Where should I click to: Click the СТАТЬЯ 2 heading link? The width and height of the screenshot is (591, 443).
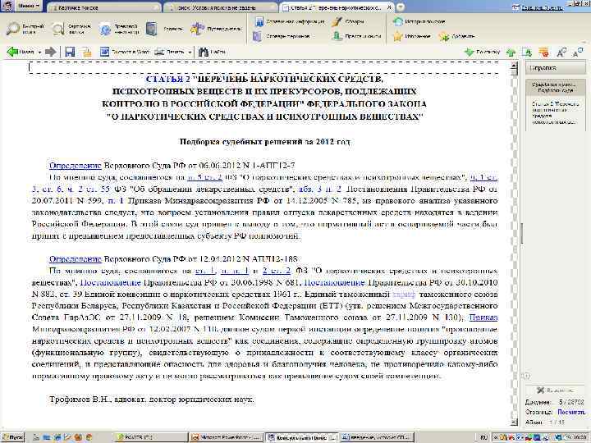coord(168,79)
